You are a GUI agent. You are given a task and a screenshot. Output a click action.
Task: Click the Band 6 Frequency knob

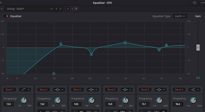point(193,101)
